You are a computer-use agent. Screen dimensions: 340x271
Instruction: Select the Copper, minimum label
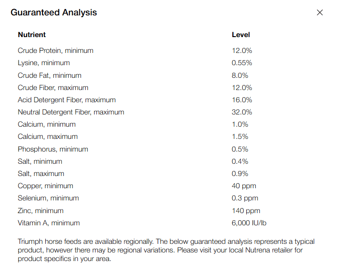coord(45,186)
